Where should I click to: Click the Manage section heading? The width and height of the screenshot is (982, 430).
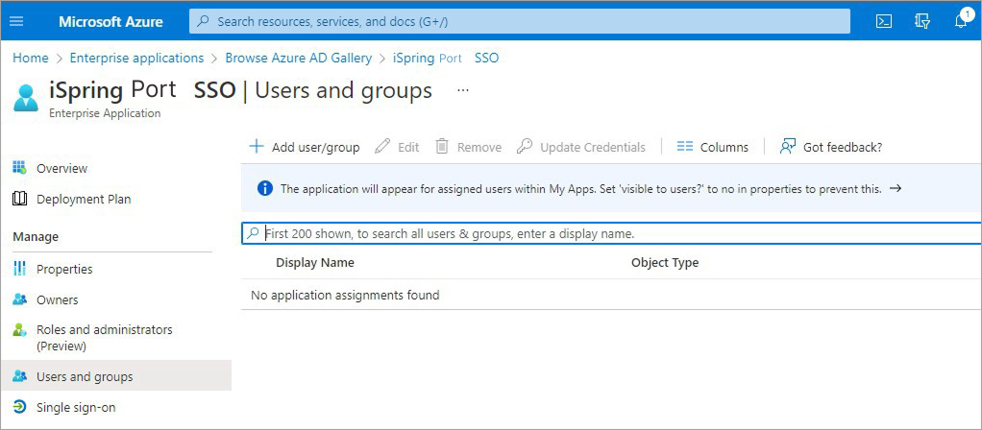click(x=36, y=236)
